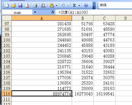The height and width of the screenshot is (105, 132).
Task: Select cell with value 39048
Action: (83, 56)
